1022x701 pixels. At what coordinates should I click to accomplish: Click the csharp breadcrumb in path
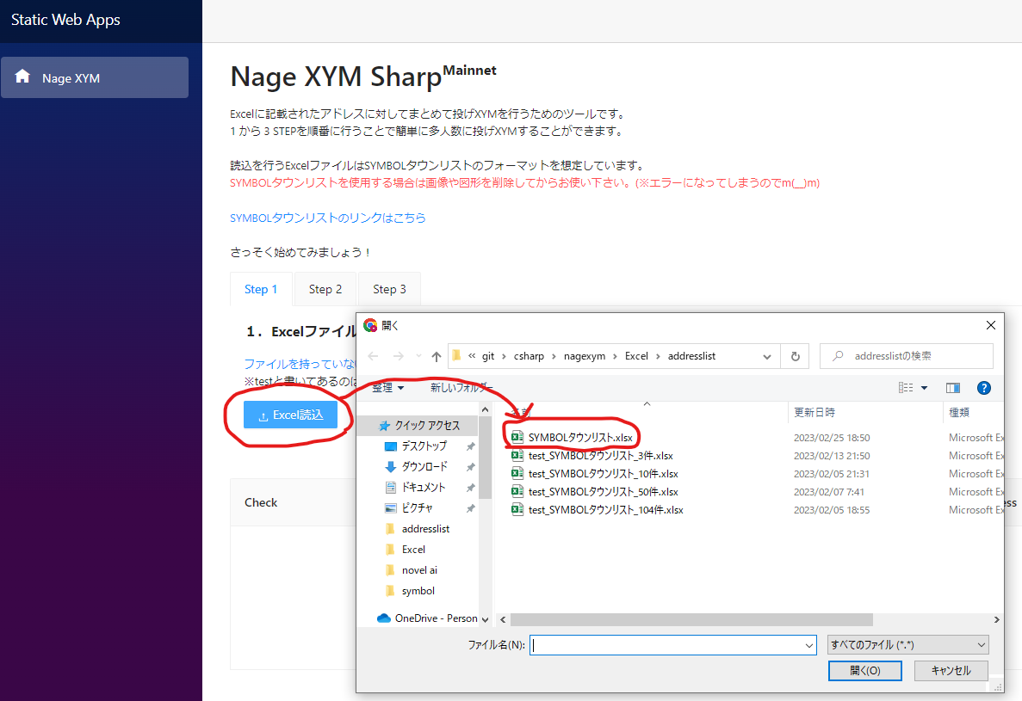(x=529, y=356)
